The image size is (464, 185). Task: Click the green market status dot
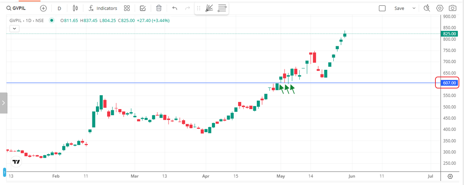tap(52, 20)
